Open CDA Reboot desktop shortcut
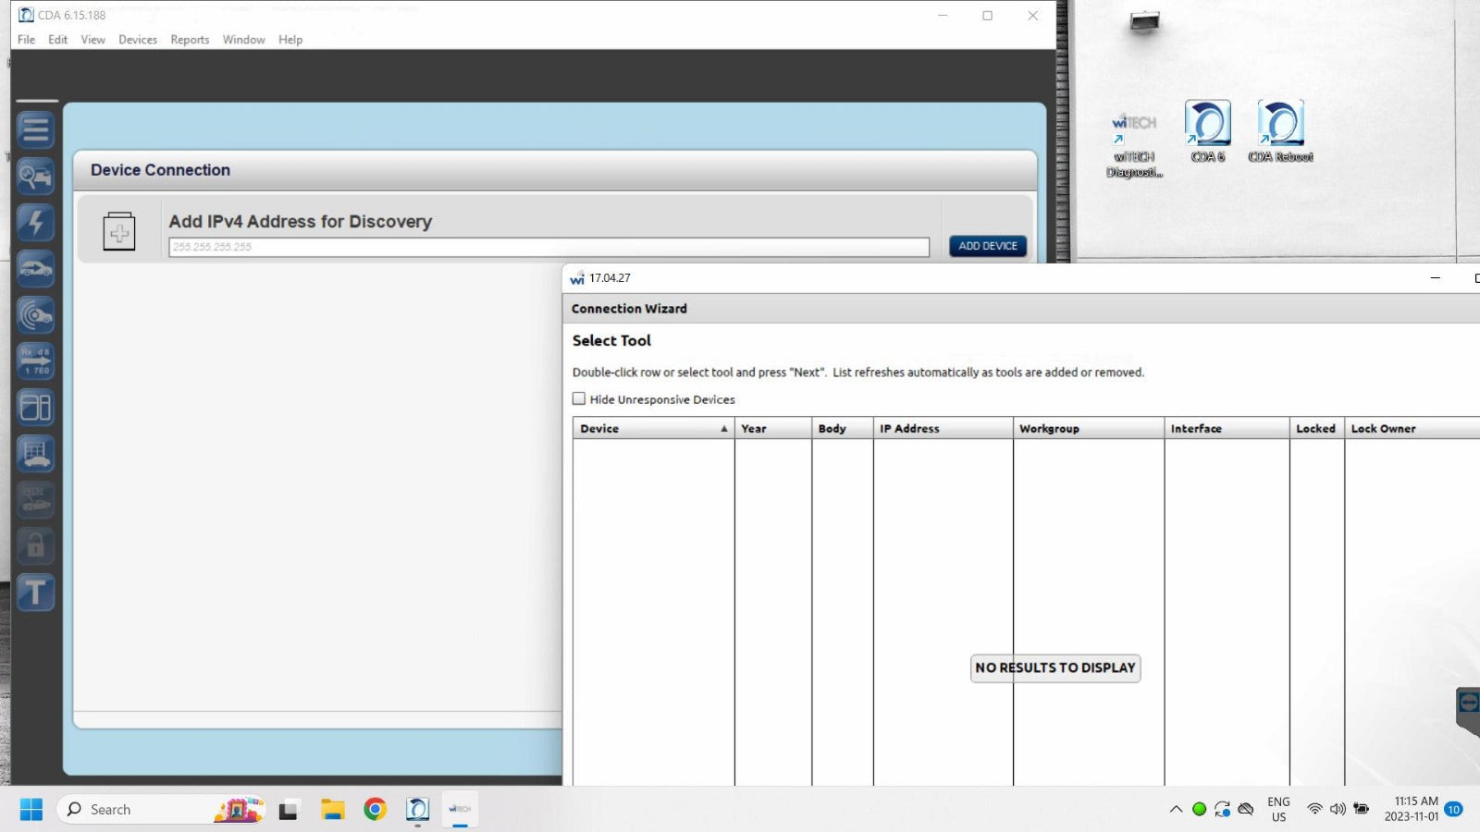 1280,131
